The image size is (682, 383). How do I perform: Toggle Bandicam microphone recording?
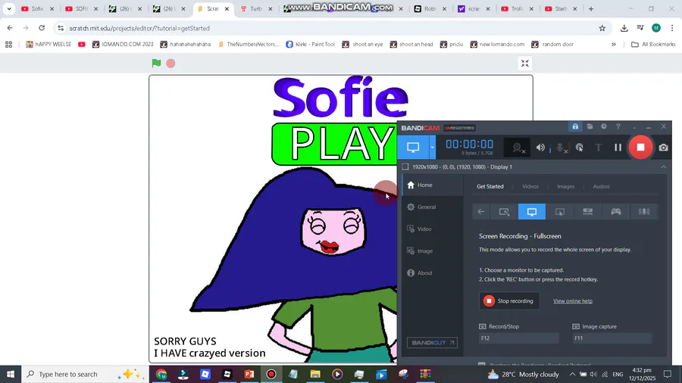coord(562,148)
